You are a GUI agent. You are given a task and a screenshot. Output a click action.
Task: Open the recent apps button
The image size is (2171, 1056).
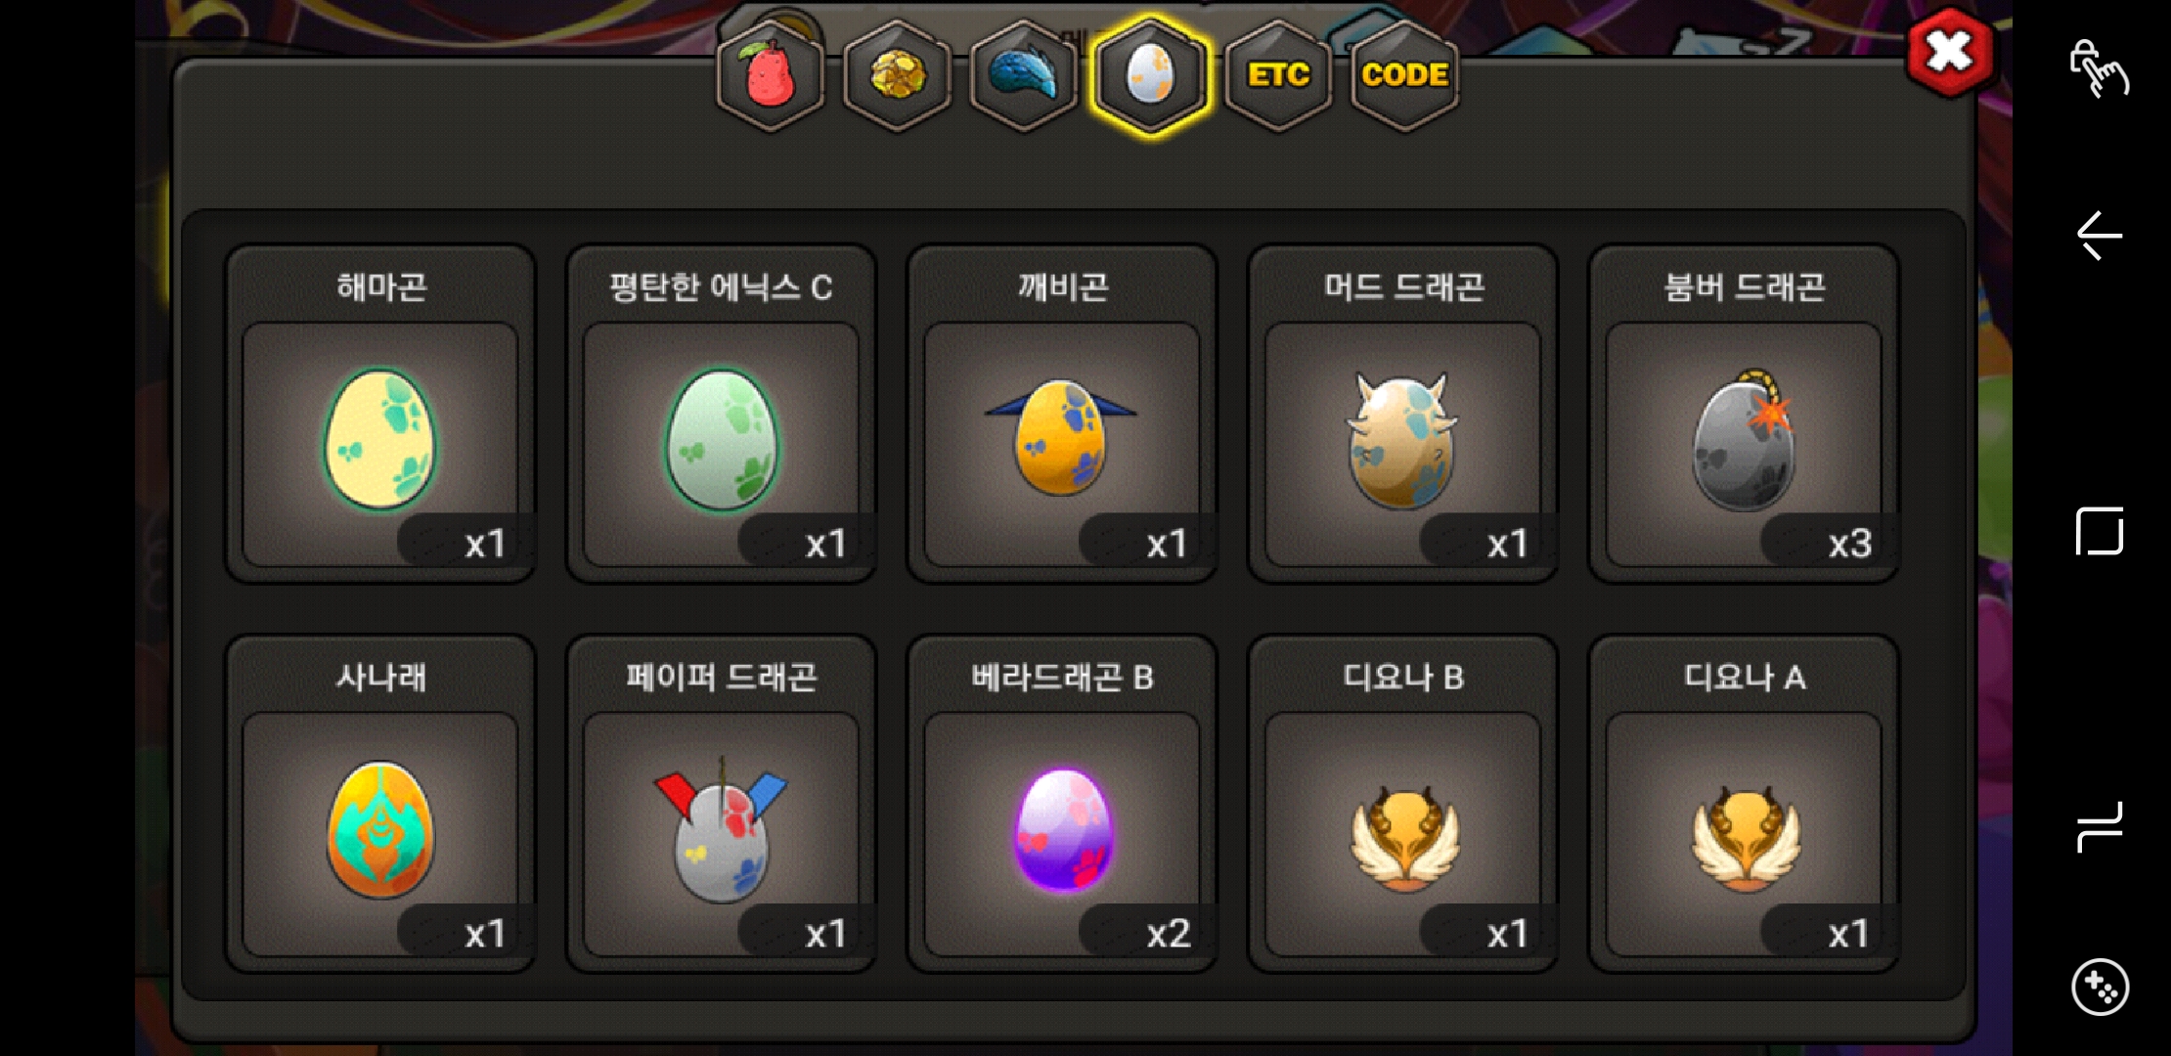click(x=2099, y=827)
